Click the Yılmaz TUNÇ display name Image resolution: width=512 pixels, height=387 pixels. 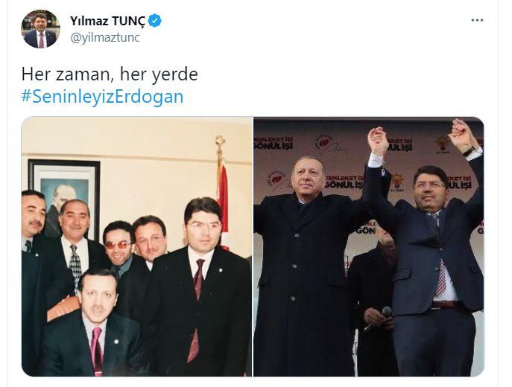coord(107,21)
